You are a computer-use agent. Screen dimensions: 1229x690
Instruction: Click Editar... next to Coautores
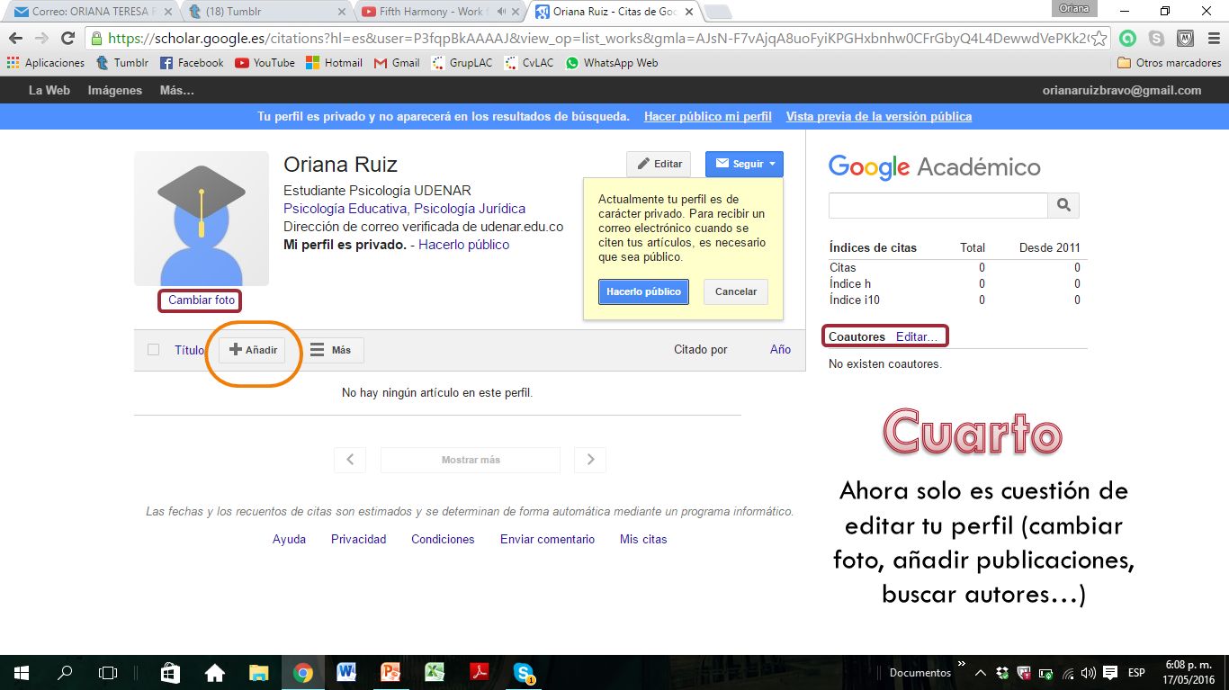(x=917, y=336)
